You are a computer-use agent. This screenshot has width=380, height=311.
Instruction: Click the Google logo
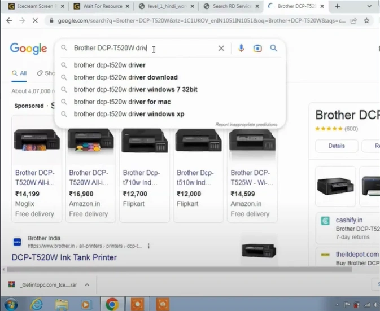click(x=28, y=49)
